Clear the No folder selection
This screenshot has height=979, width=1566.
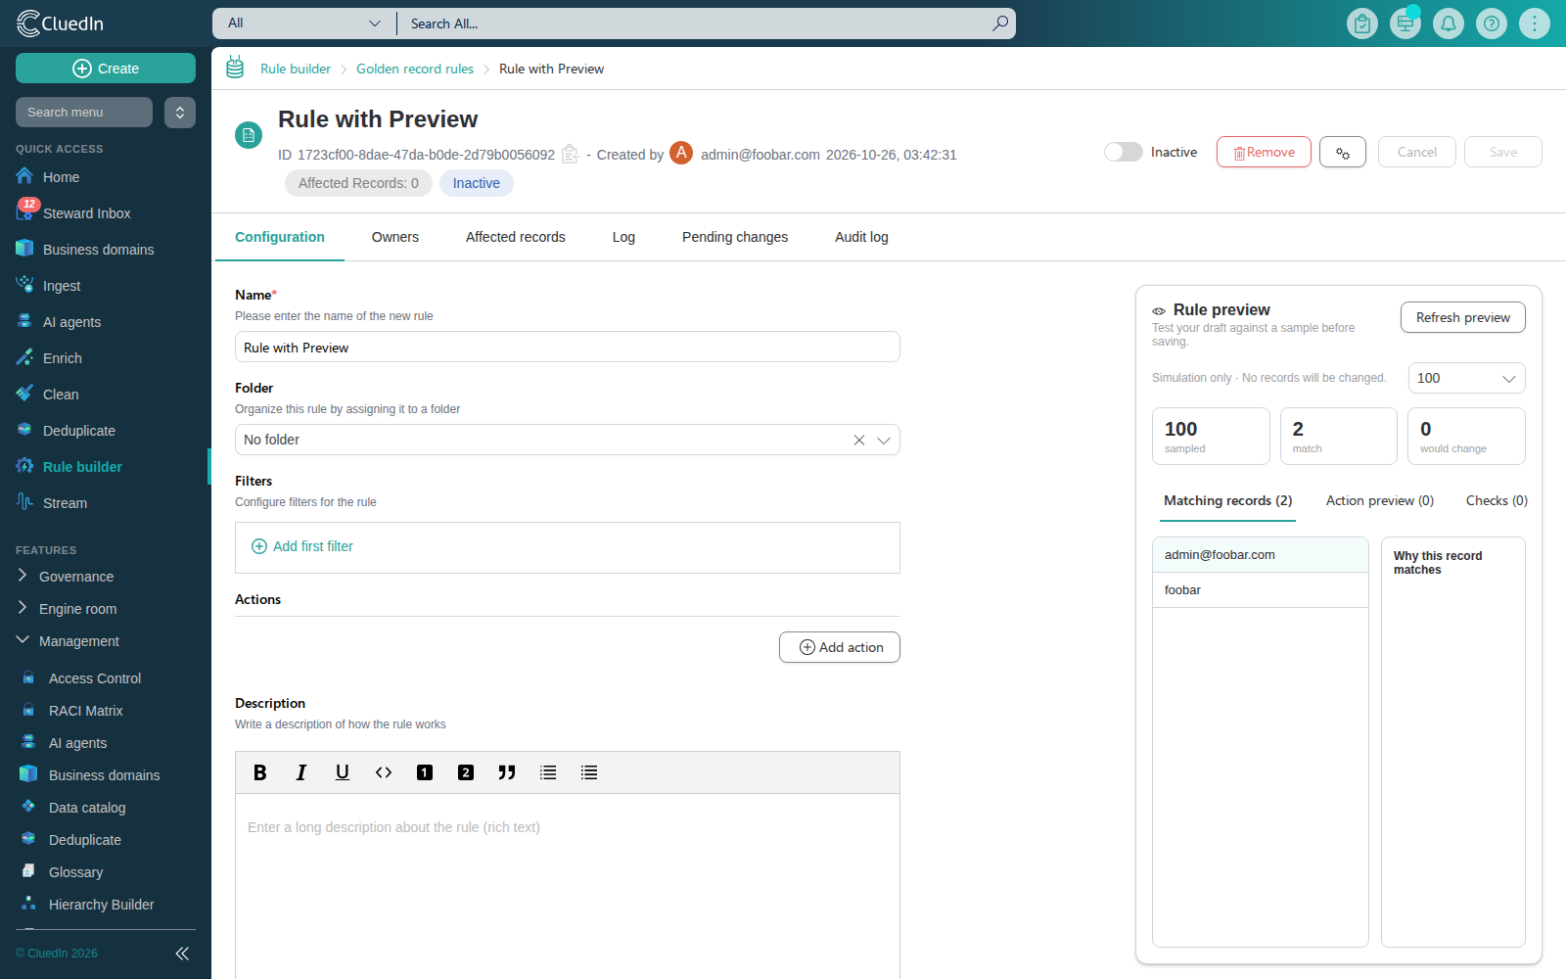tap(859, 440)
